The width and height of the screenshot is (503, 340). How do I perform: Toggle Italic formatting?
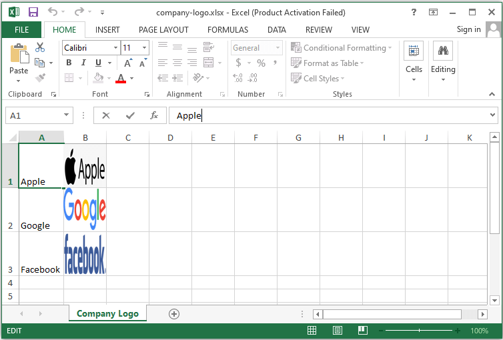click(83, 63)
